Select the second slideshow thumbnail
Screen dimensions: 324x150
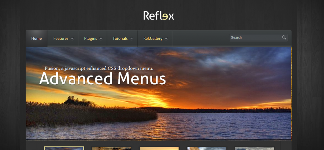(112, 148)
